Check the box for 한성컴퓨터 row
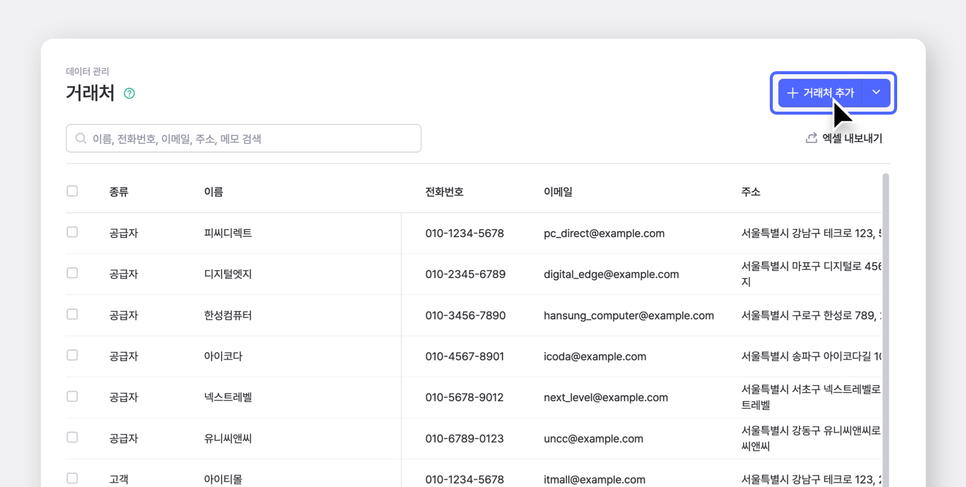The width and height of the screenshot is (966, 487). coord(72,314)
